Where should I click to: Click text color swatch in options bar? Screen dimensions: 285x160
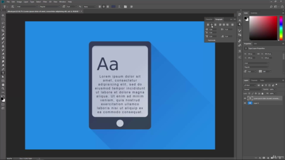click(x=114, y=7)
